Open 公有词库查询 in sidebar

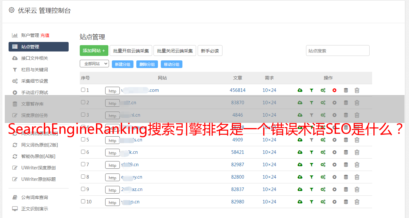point(35,197)
